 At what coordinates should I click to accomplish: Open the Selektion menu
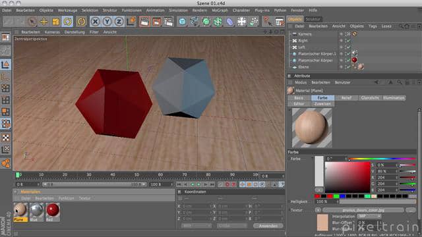(x=90, y=11)
